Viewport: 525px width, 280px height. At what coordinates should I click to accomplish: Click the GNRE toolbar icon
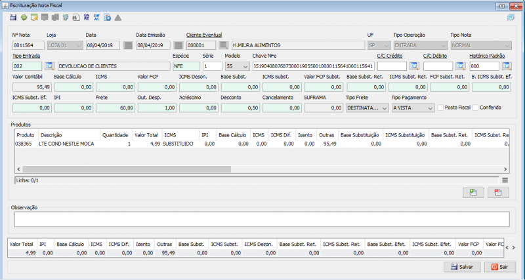click(x=87, y=18)
